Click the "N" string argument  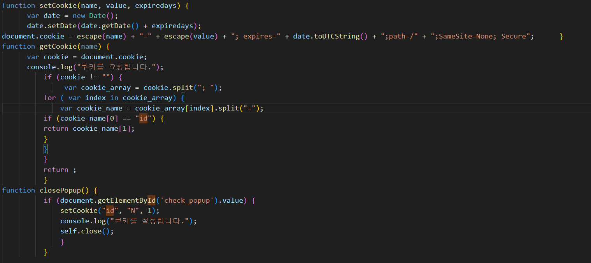tap(133, 210)
